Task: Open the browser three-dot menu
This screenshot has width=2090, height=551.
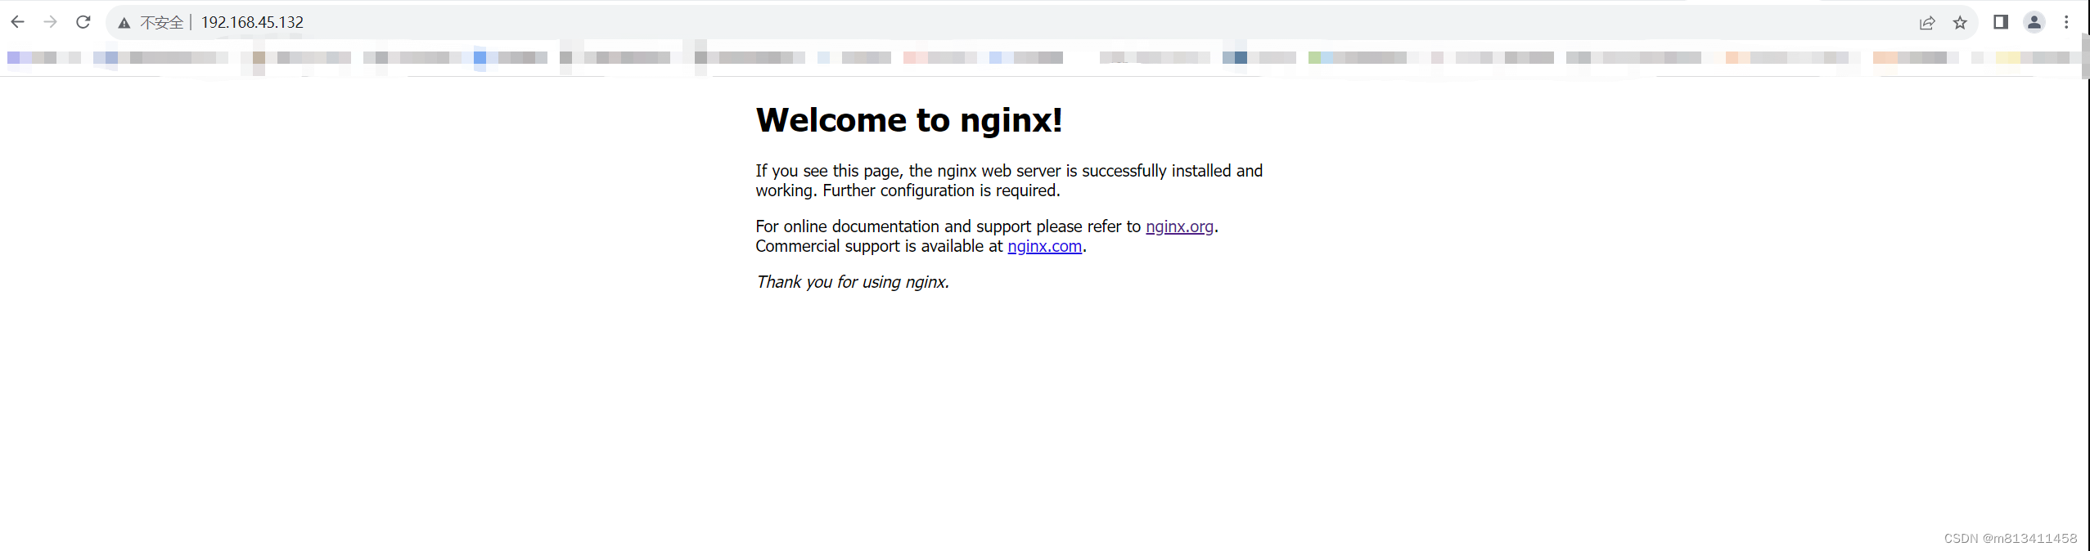Action: 2066,22
